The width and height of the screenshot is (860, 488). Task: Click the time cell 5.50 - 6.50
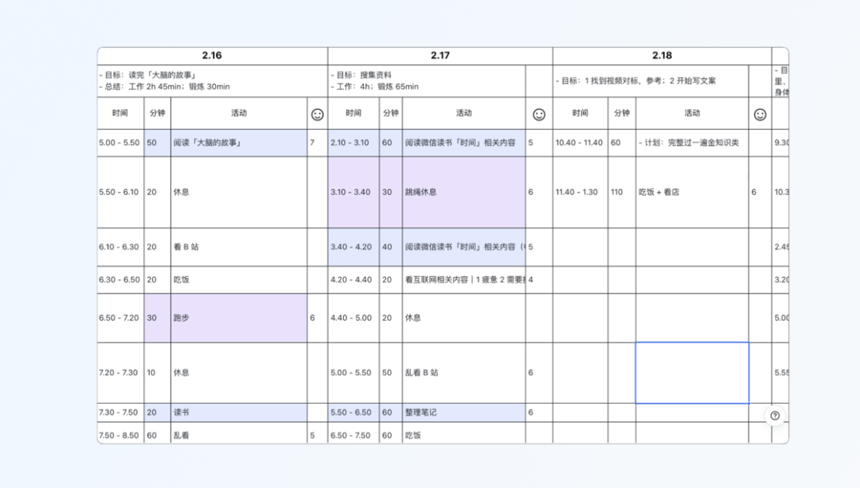354,412
